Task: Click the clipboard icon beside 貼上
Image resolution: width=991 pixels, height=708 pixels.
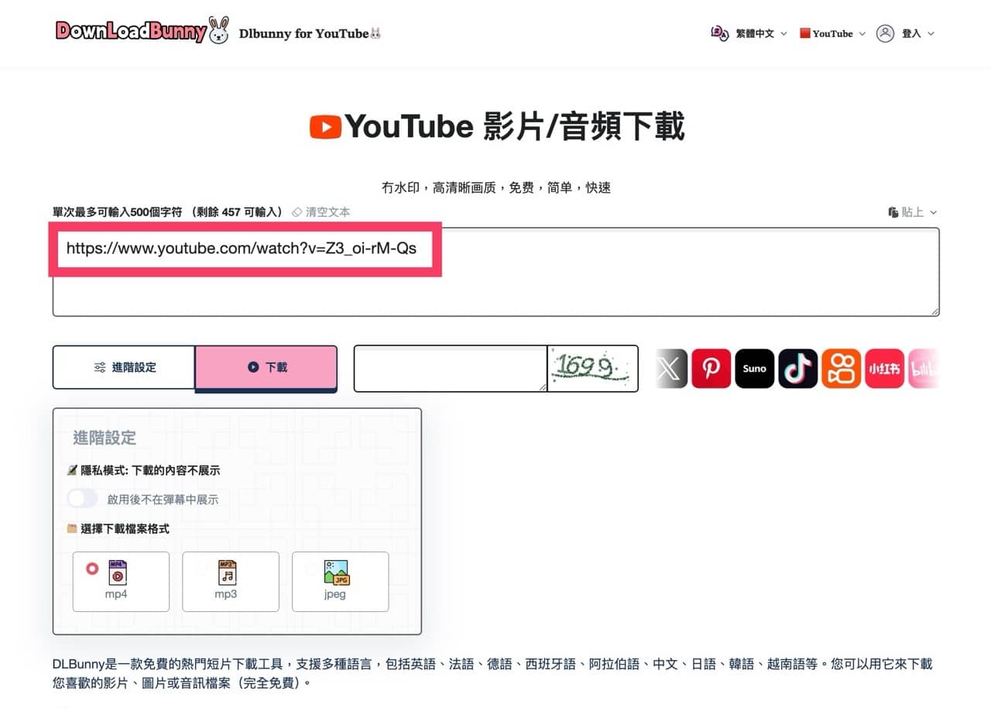Action: point(893,212)
